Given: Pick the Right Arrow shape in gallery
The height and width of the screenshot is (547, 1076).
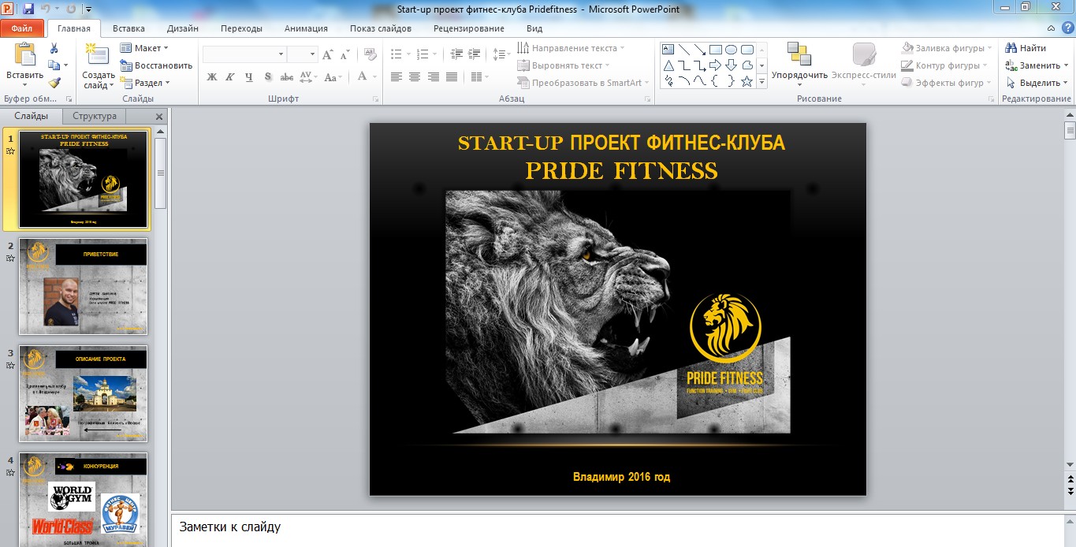Looking at the screenshot, I should point(716,65).
